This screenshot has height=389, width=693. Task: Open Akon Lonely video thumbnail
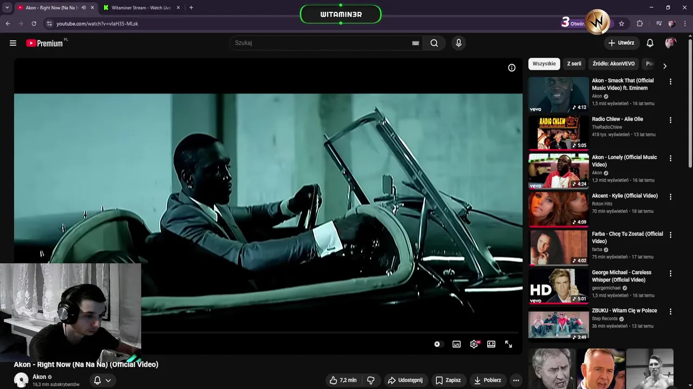558,171
